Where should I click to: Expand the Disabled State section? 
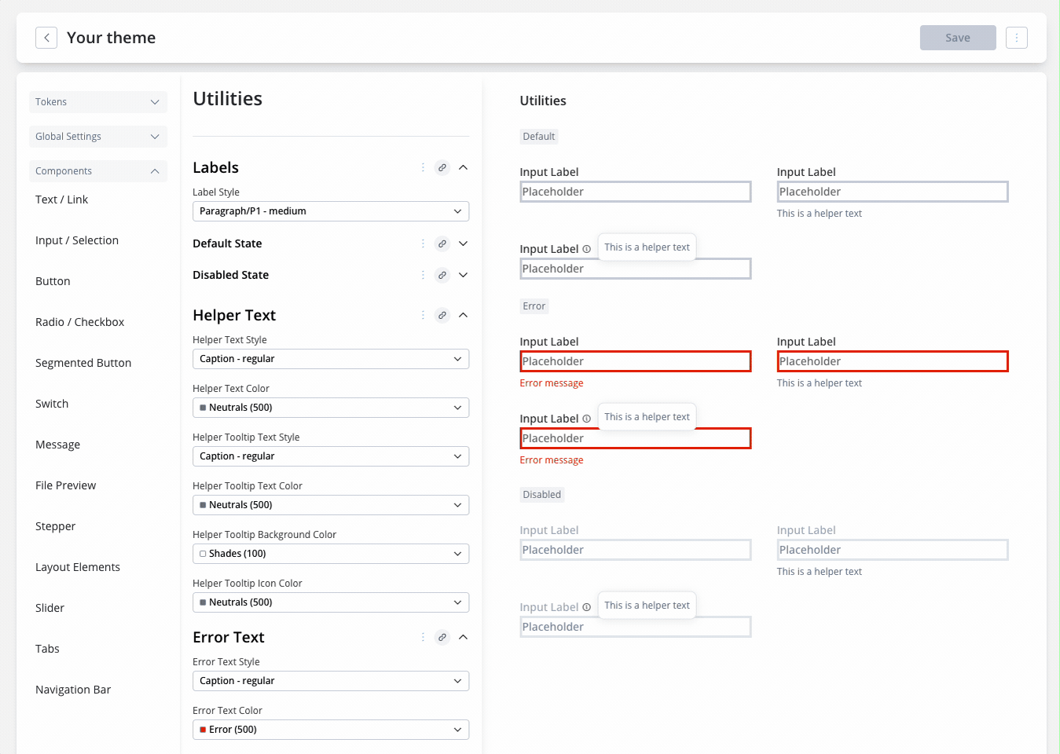[464, 275]
